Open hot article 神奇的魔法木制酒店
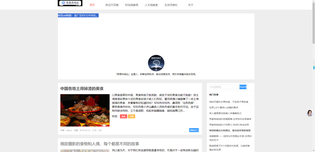 pyautogui.click(x=230, y=130)
